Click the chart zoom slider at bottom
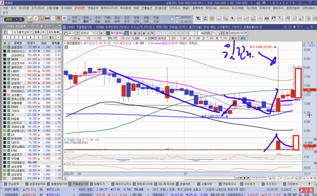This screenshot has height=196, width=317. click(259, 178)
